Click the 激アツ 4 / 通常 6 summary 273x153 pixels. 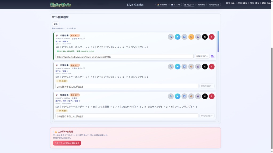click(62, 41)
